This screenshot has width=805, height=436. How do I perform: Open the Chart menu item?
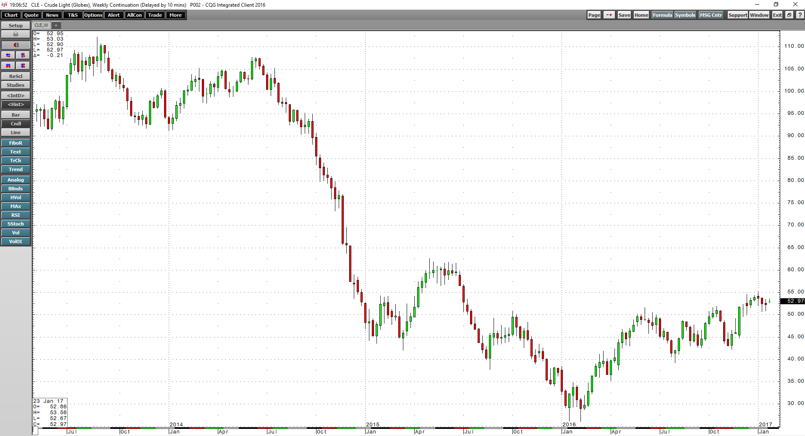pyautogui.click(x=11, y=15)
